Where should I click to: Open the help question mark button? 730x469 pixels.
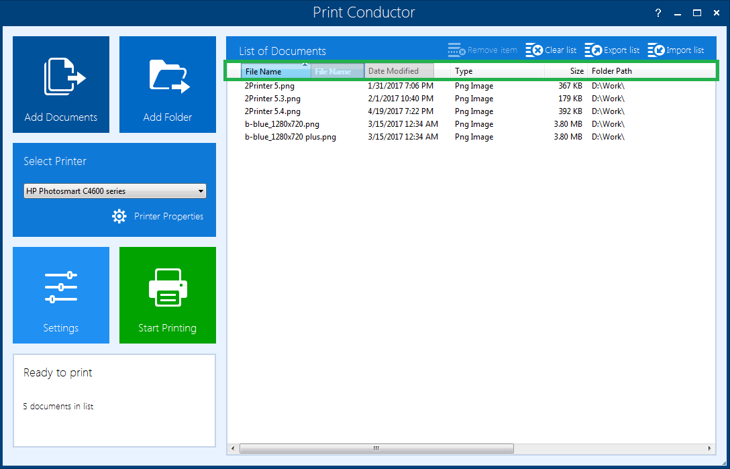(658, 13)
